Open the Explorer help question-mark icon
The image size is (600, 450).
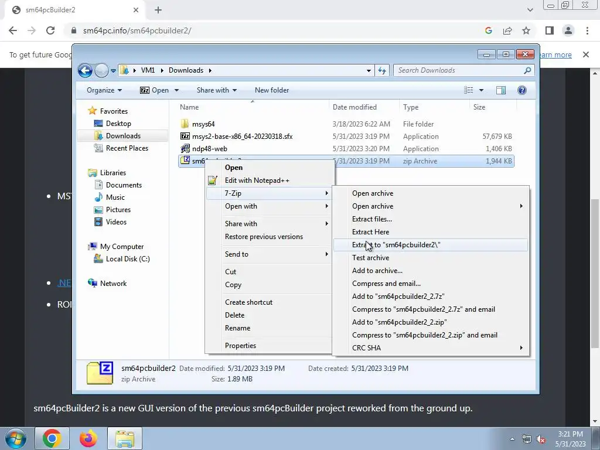521,90
